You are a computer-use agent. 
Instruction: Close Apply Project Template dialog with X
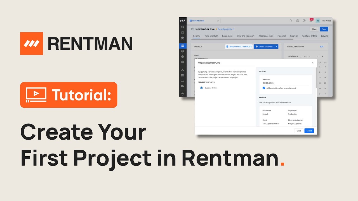click(x=313, y=63)
